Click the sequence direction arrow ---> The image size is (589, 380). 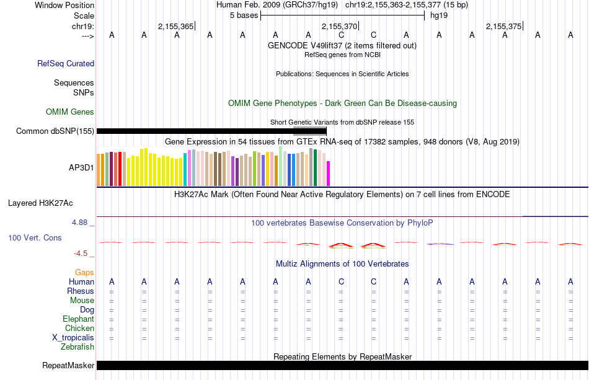tap(87, 36)
